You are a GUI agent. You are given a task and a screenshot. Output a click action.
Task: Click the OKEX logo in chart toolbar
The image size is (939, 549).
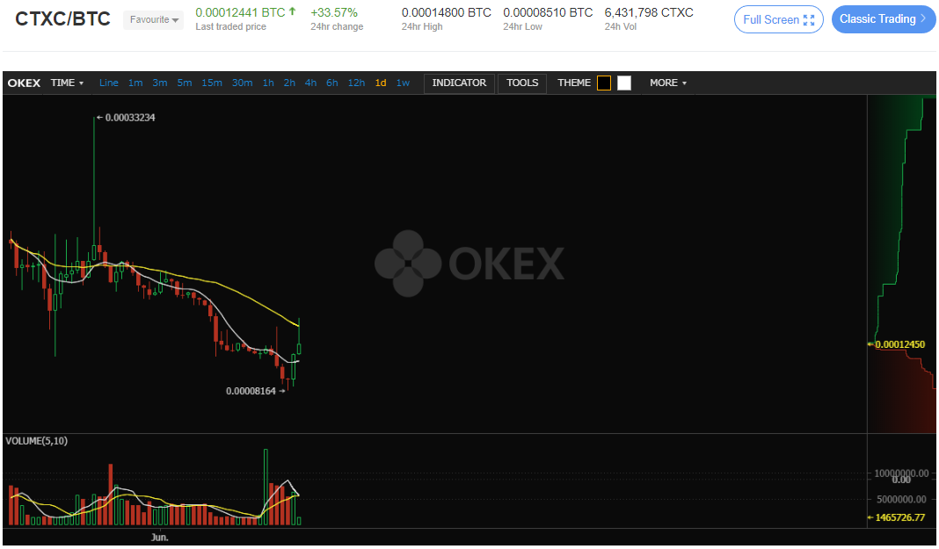[24, 83]
